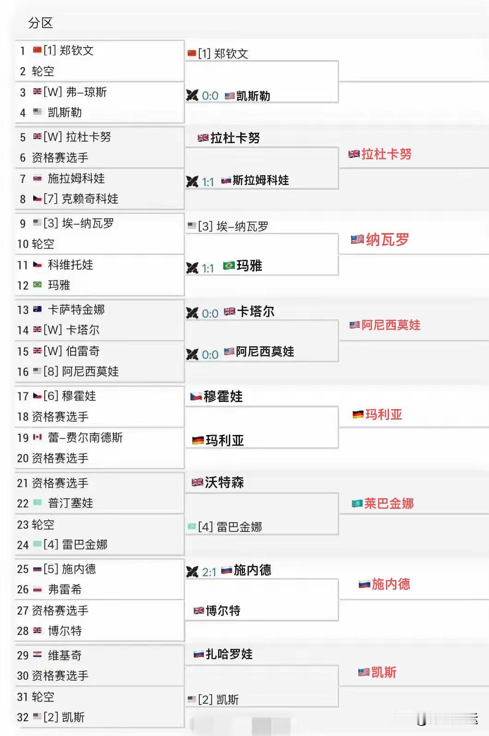Screen dimensions: 489x736
Task: Click the German flag next to red 玛利亚
Action: [358, 415]
